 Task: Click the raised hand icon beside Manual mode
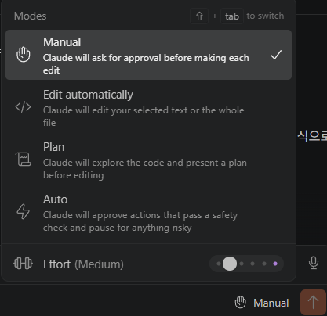[x=24, y=55]
